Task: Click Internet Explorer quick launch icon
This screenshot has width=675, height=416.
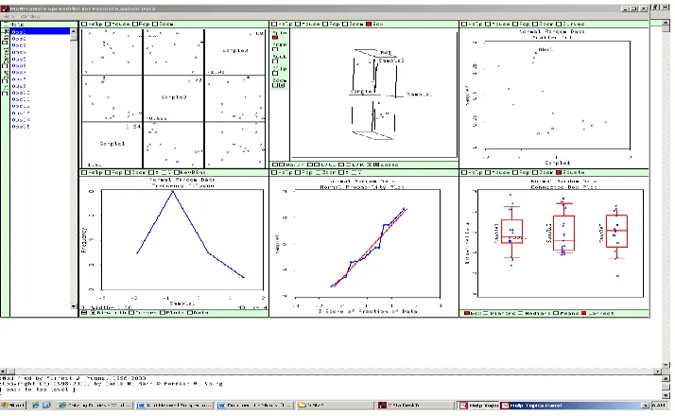Action: pyautogui.click(x=35, y=406)
